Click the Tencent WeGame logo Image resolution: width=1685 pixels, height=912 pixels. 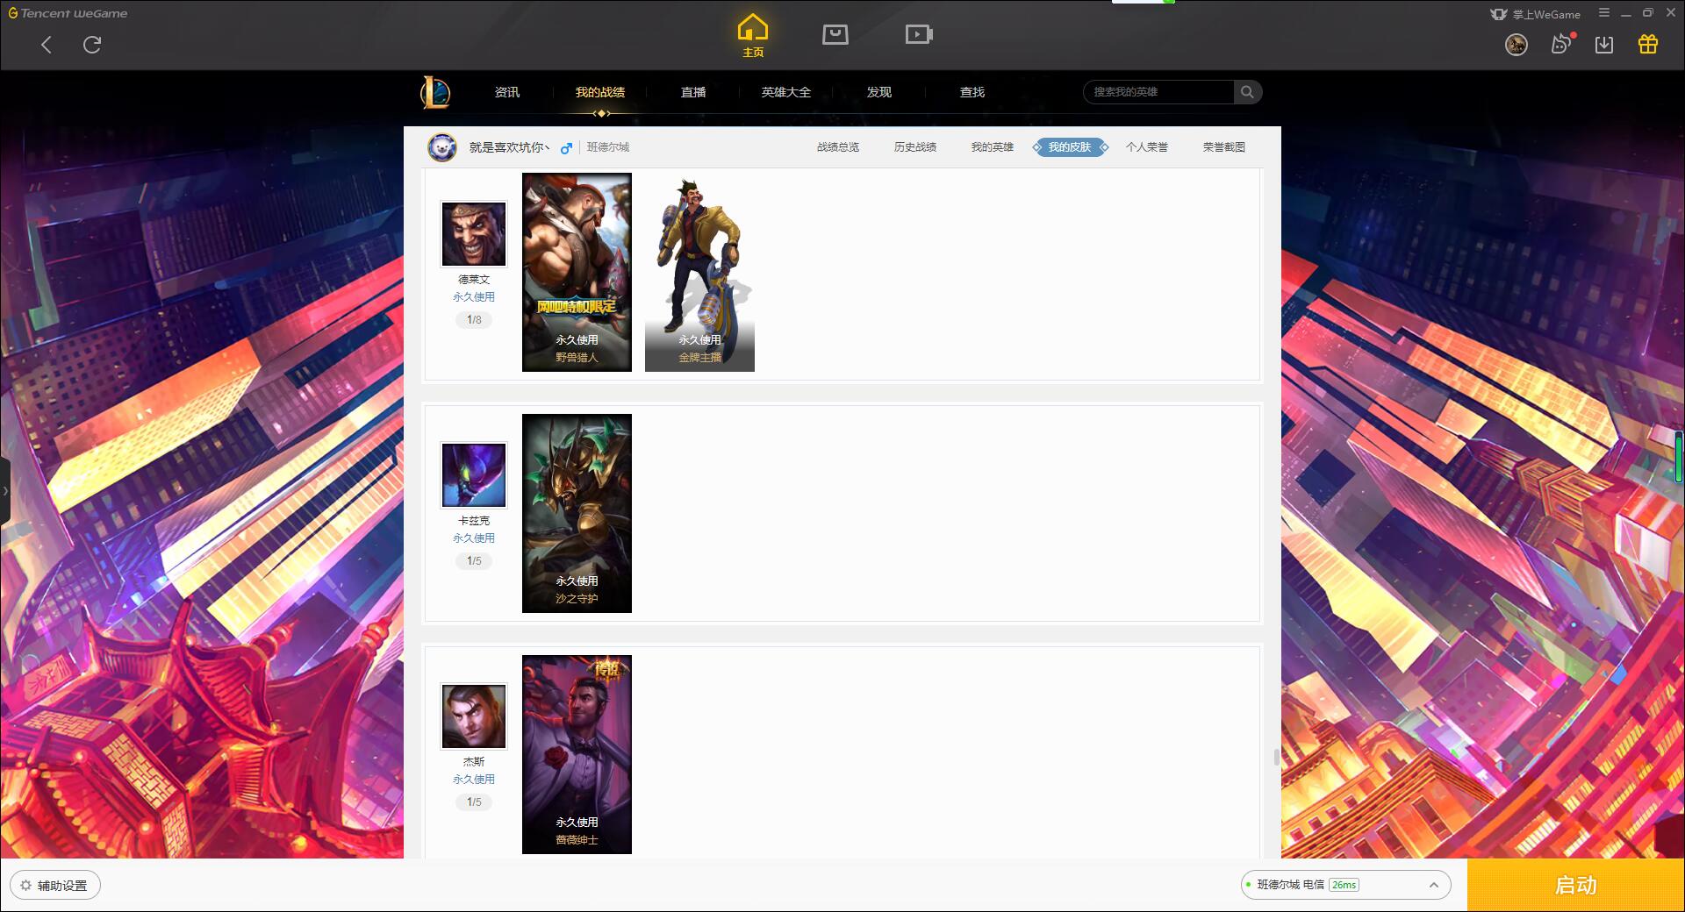(x=68, y=13)
